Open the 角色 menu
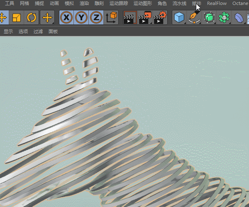249x207 pixels. click(x=162, y=3)
